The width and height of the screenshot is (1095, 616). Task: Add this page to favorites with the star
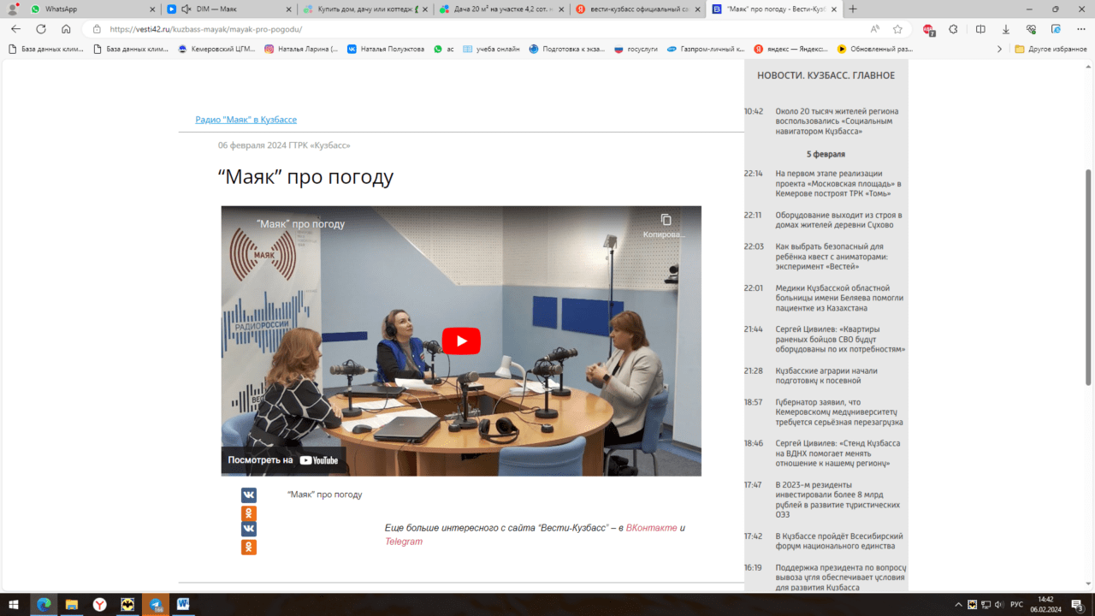(897, 28)
